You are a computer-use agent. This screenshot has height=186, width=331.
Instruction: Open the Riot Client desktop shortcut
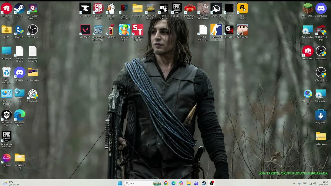(308, 53)
